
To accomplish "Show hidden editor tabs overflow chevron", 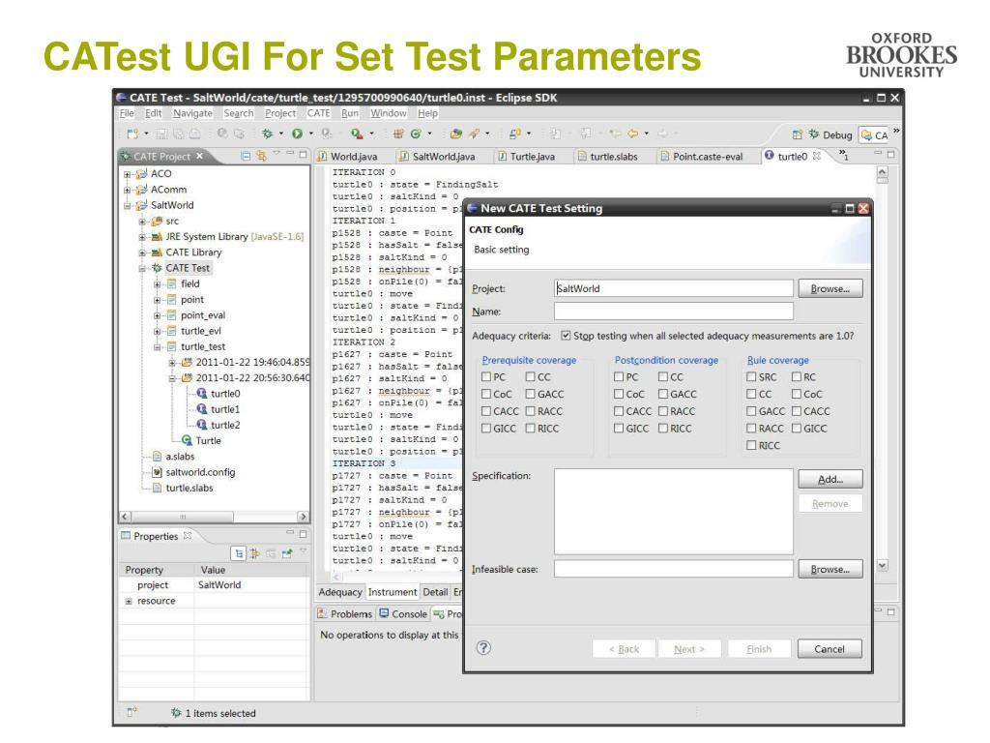I will pos(843,154).
